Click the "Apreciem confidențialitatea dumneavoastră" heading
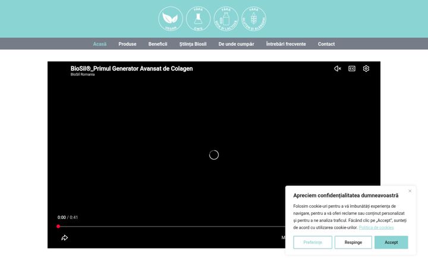 (x=346, y=195)
